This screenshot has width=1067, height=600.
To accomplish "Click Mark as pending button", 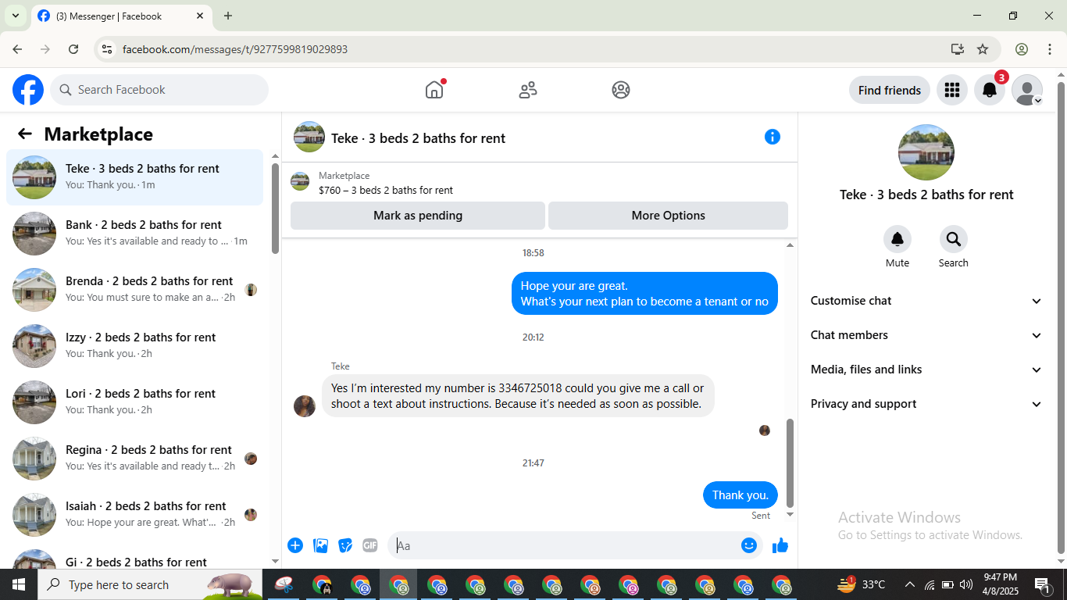I will click(x=418, y=216).
